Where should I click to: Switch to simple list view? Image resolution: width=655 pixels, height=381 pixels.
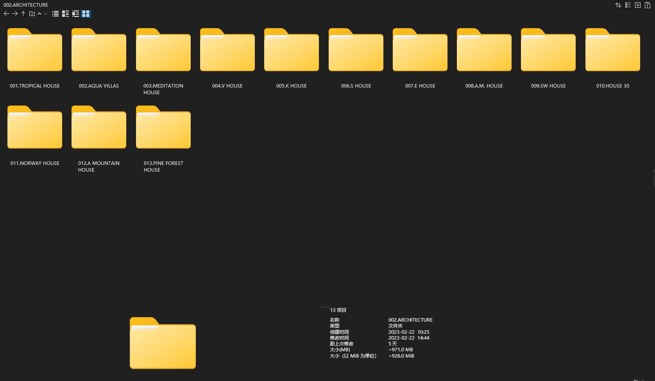[55, 14]
